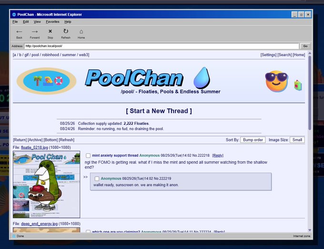
Task: Click [Reply] on mint anxiety thread
Action: click(x=218, y=156)
